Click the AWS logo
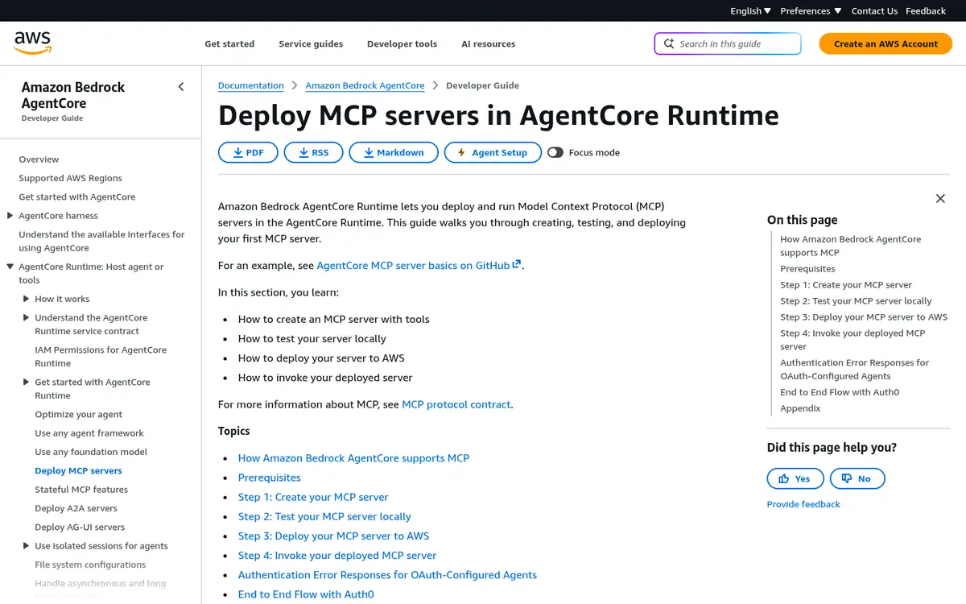This screenshot has height=604, width=966. coord(32,43)
